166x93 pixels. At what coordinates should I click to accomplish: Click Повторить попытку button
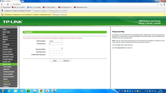[59, 14]
